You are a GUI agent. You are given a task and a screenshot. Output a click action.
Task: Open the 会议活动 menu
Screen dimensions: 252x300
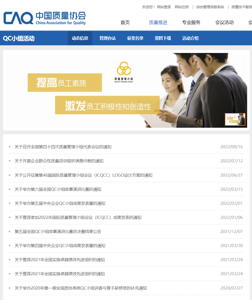[224, 23]
